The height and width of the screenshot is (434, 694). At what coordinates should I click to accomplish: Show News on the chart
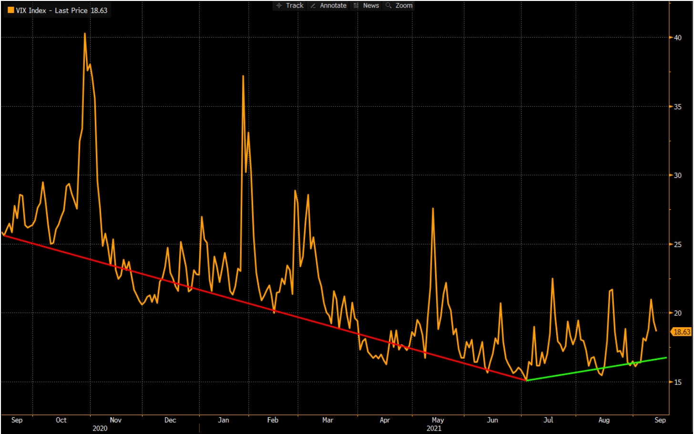click(x=366, y=6)
